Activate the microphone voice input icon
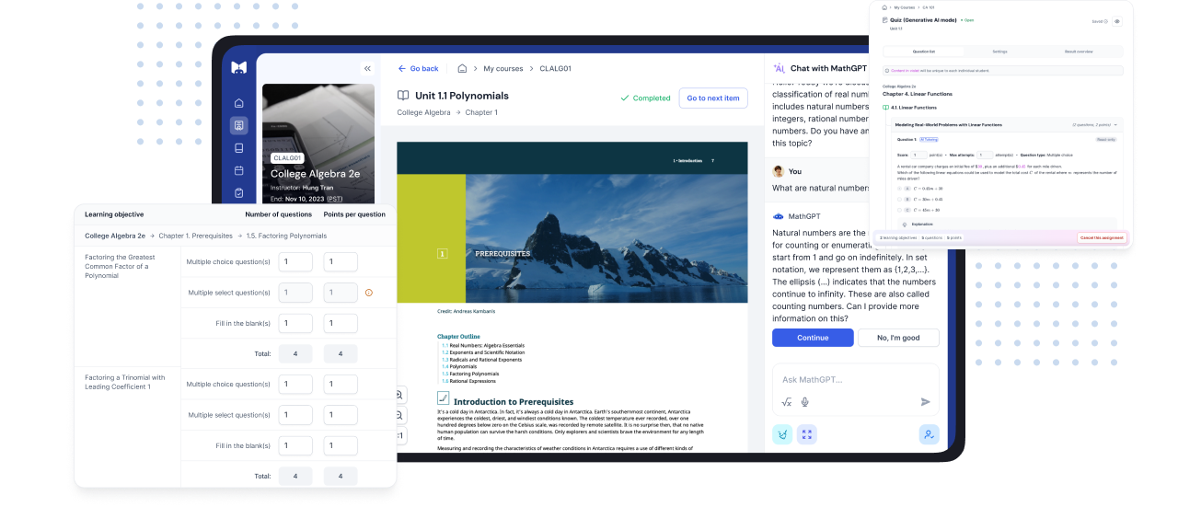 coord(805,402)
